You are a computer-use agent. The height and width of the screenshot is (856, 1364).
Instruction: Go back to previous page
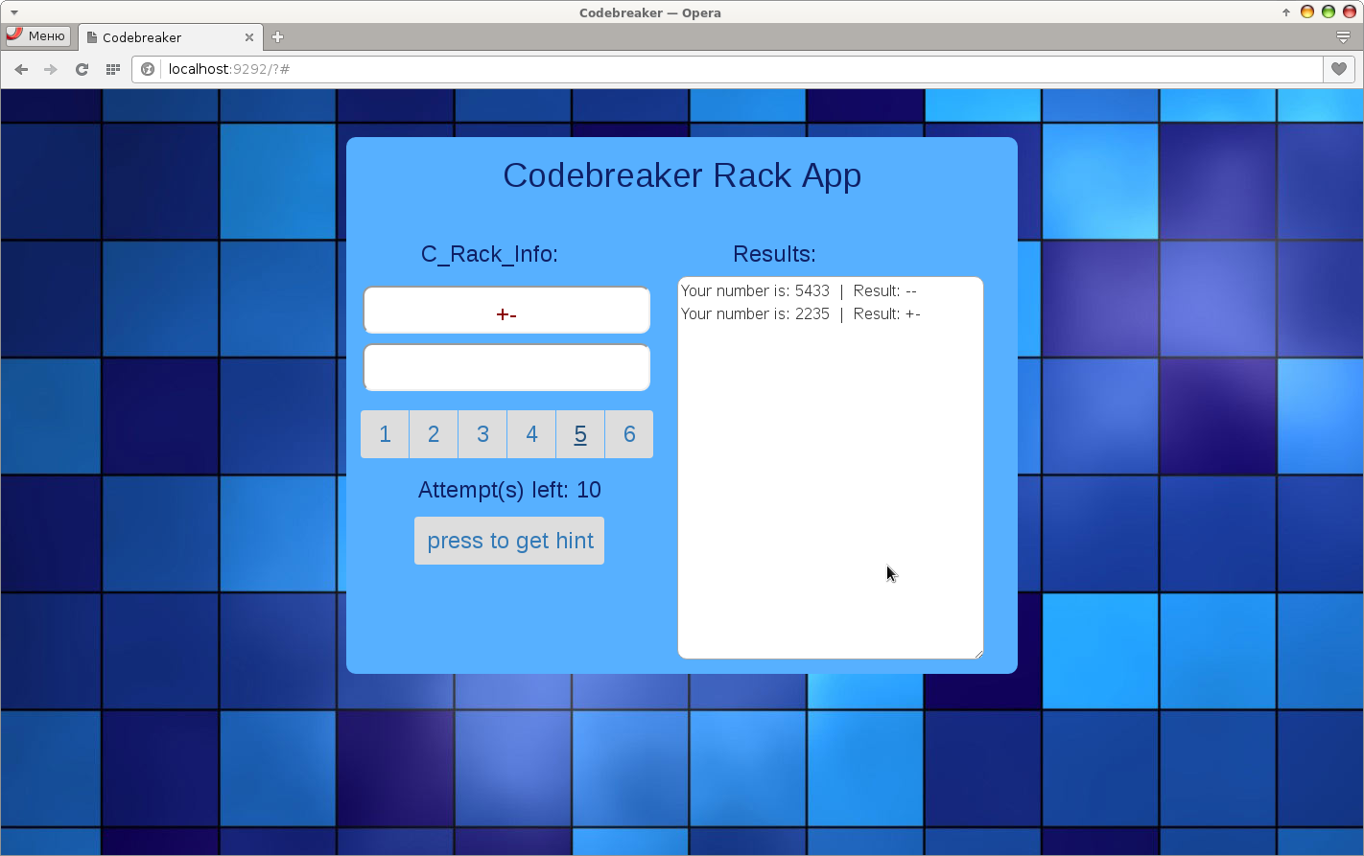tap(21, 69)
